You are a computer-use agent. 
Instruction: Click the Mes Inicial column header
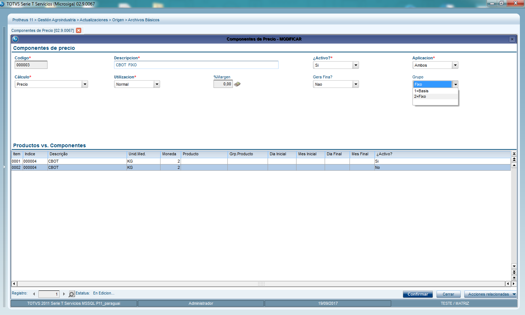click(311, 154)
